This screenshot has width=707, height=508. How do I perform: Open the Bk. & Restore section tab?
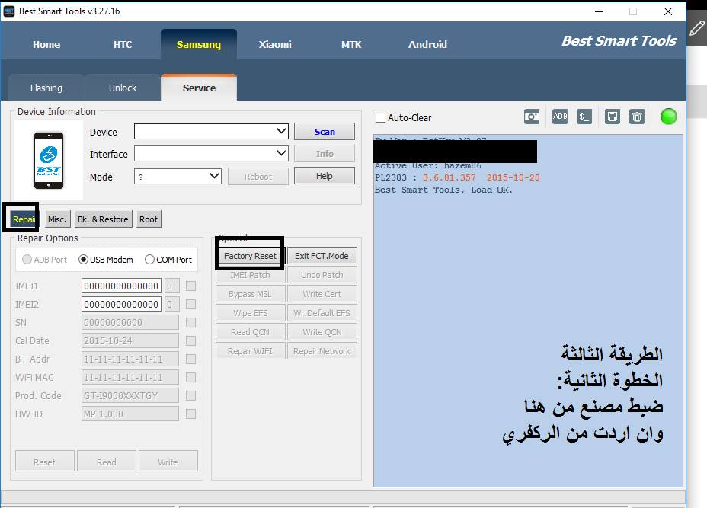pyautogui.click(x=104, y=219)
